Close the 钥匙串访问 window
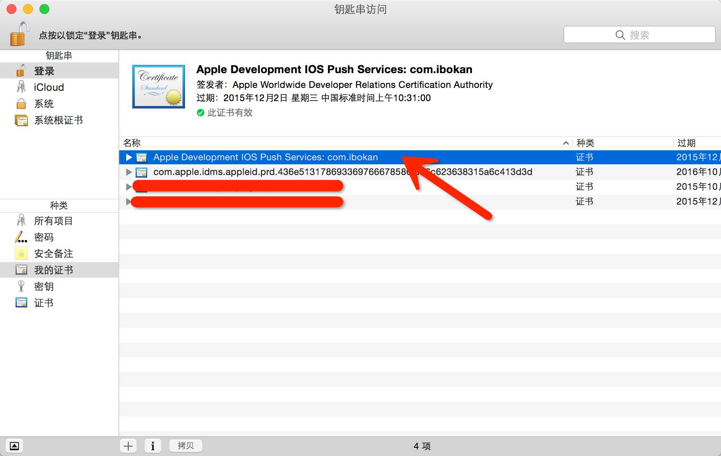Screen dimensions: 721x456 pos(12,9)
